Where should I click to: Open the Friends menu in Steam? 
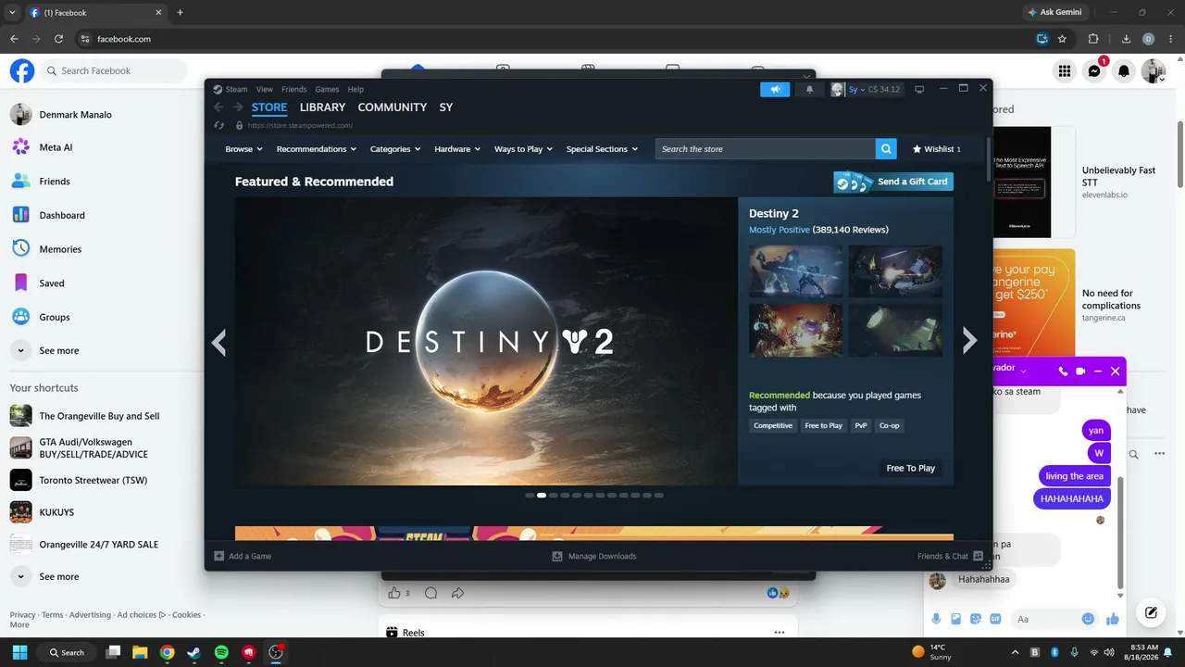click(x=294, y=90)
